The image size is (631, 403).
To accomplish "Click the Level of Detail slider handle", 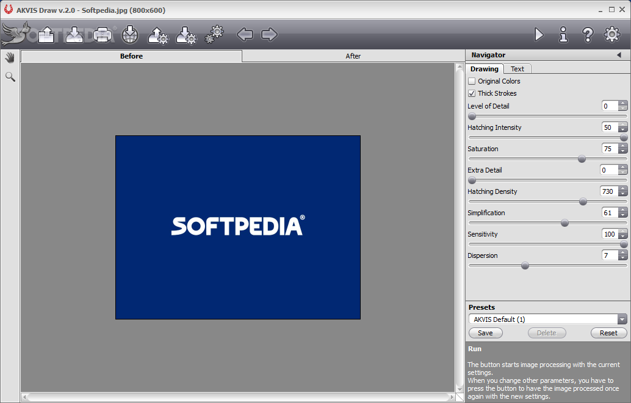I will [x=472, y=116].
